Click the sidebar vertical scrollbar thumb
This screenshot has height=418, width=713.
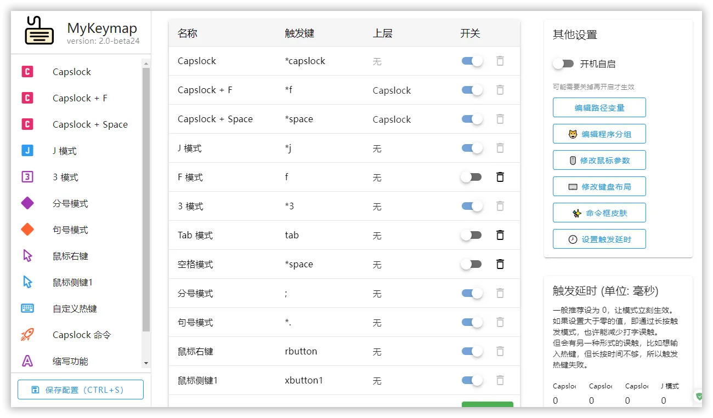[146, 199]
